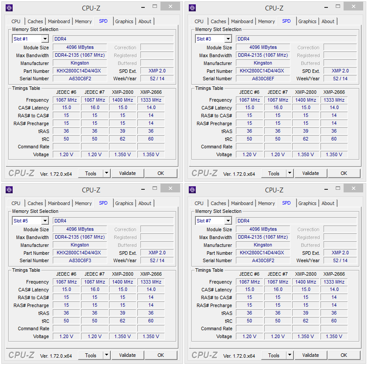Open the Caches tab in the Slot #3 window
Image resolution: width=368 pixels, height=366 pixels.
click(218, 21)
